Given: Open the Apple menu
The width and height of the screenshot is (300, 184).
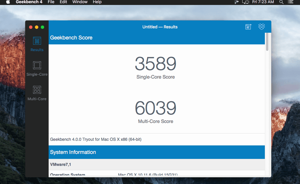Looking at the screenshot, I should [x=8, y=2].
